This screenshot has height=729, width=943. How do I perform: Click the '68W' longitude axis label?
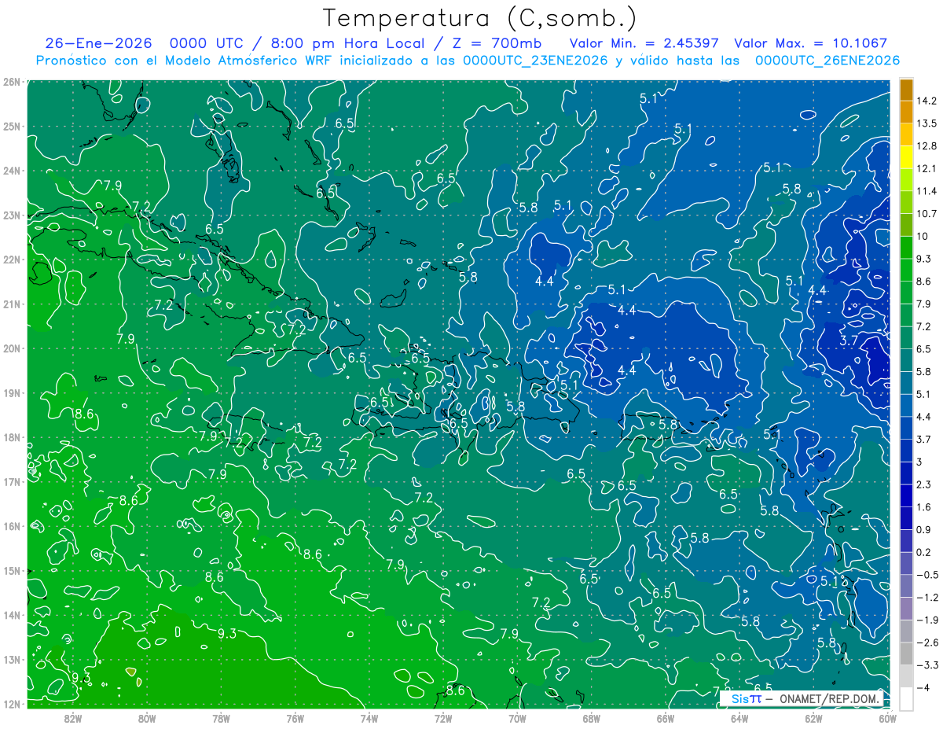[592, 719]
